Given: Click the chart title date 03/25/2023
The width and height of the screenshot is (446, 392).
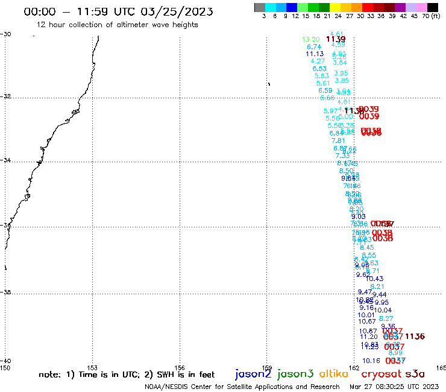Looking at the screenshot, I should 177,11.
